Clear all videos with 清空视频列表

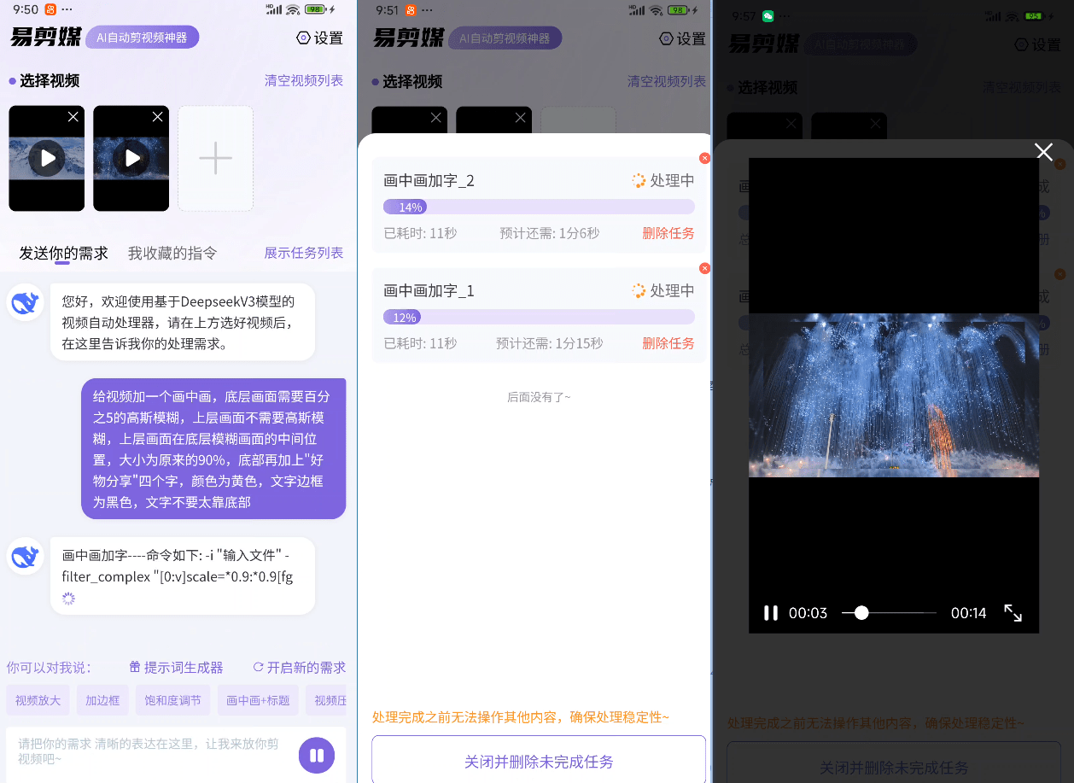click(304, 80)
